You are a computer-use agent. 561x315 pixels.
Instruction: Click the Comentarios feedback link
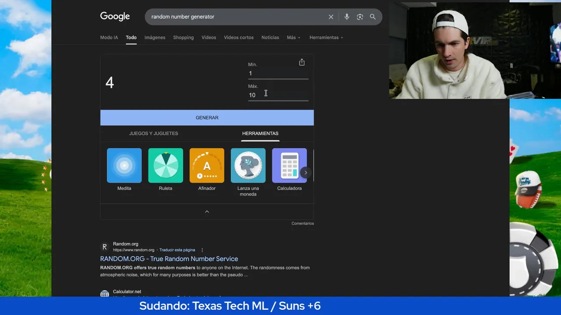tap(302, 224)
